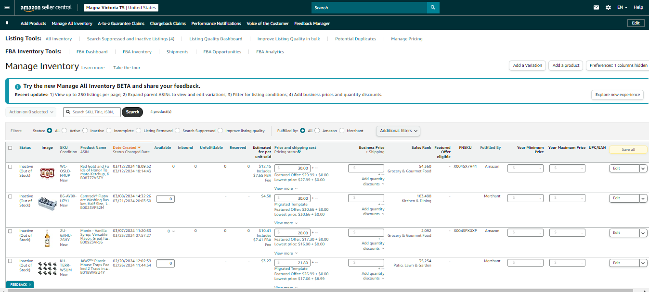Toggle the select-all rows checkbox
The image size is (649, 292).
click(10, 148)
